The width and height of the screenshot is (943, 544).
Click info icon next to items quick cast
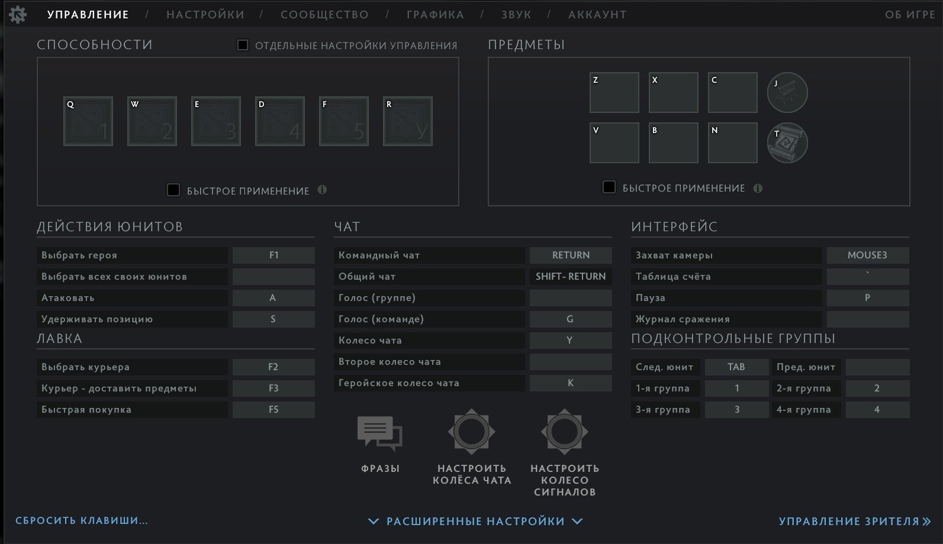(758, 189)
